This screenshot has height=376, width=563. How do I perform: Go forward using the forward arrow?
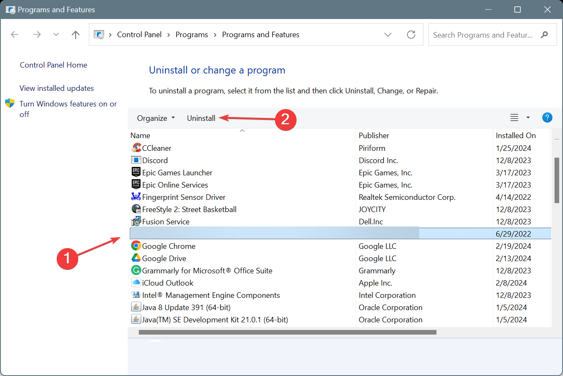(37, 35)
